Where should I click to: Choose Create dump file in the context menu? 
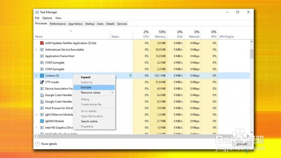click(94, 104)
